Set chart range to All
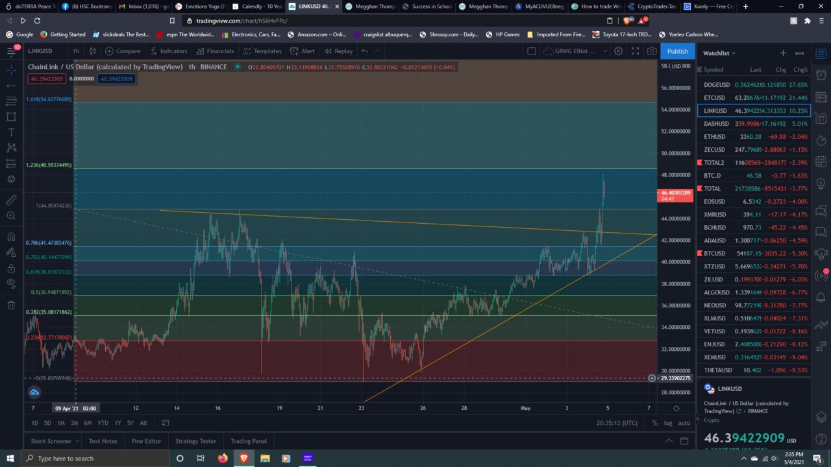831x467 pixels. (143, 423)
